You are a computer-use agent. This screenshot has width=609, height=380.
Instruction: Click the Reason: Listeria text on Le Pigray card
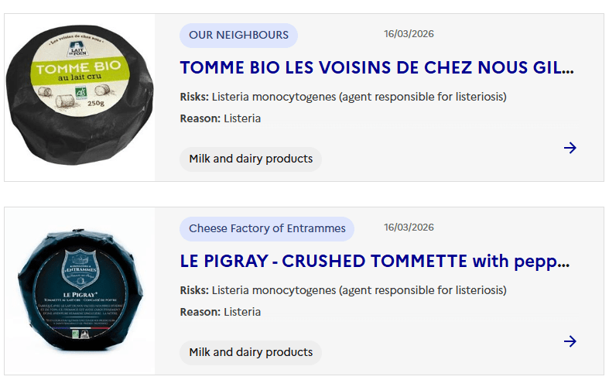221,312
